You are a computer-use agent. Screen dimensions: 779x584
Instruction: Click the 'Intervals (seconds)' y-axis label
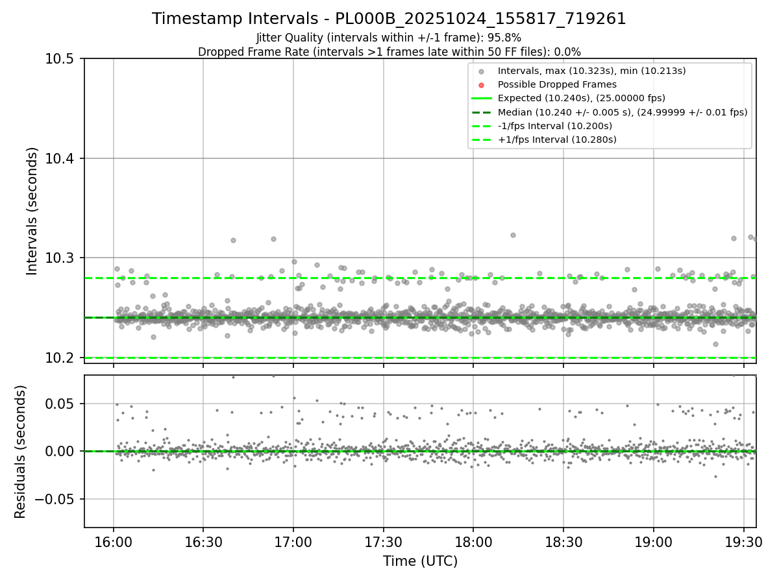32,211
